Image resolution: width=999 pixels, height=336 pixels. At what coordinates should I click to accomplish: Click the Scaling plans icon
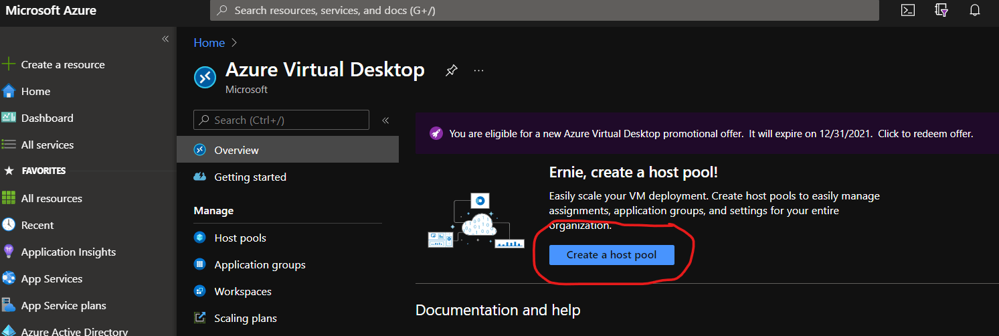coord(199,318)
